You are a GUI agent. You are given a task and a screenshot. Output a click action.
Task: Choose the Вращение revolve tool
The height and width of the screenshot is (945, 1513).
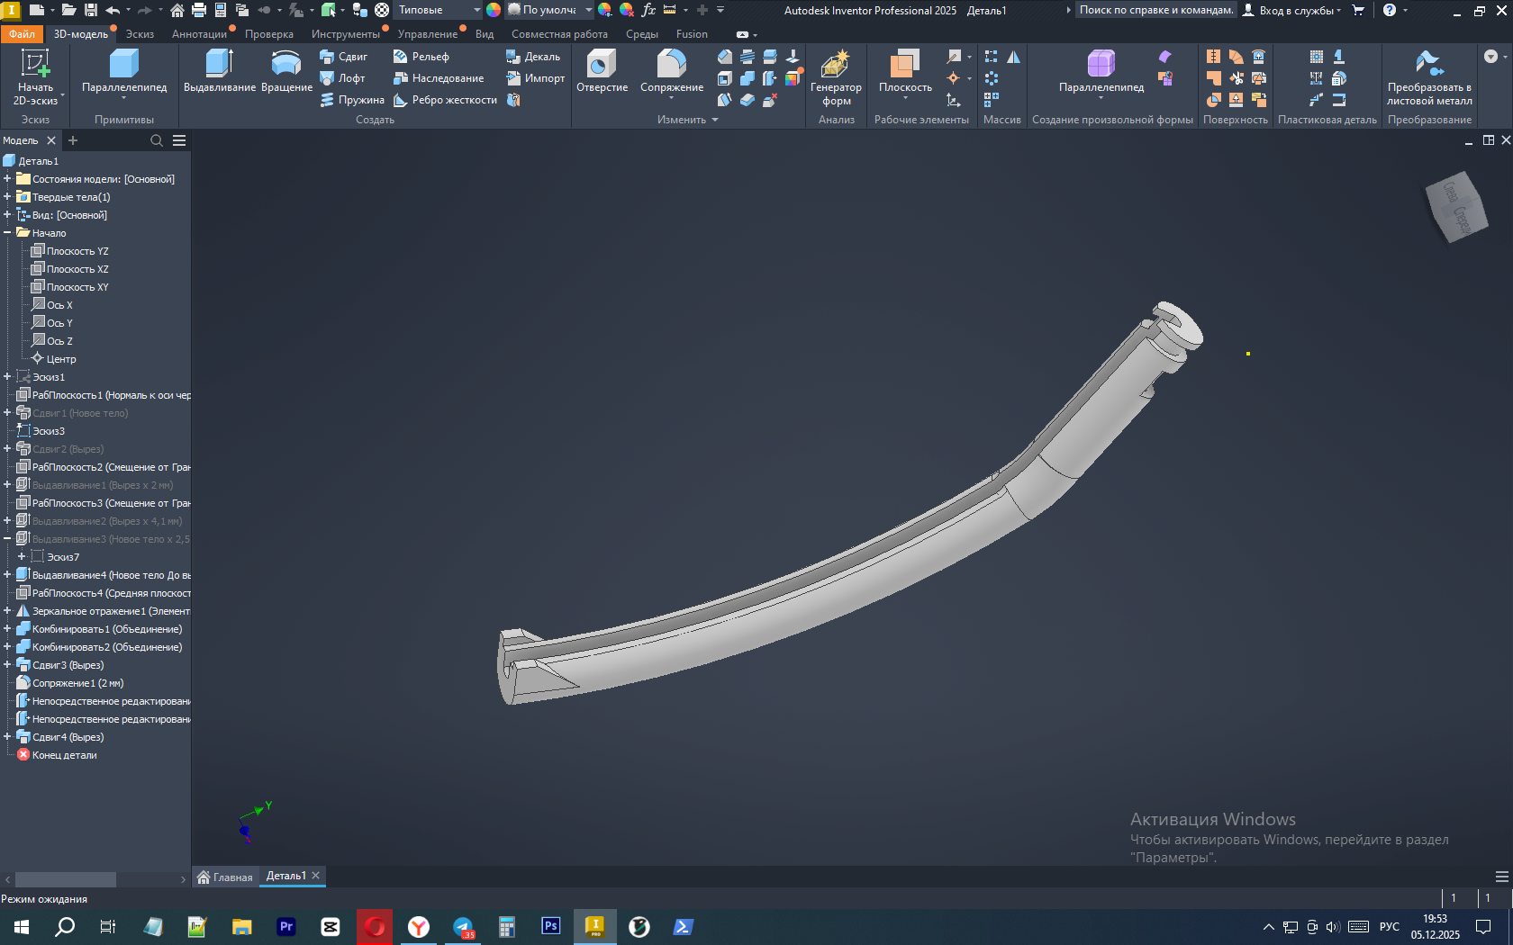click(x=286, y=71)
